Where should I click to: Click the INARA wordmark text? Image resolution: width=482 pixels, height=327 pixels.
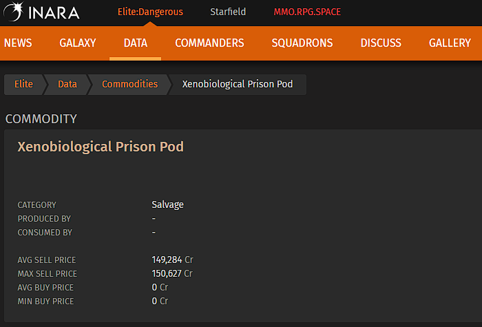coord(54,13)
